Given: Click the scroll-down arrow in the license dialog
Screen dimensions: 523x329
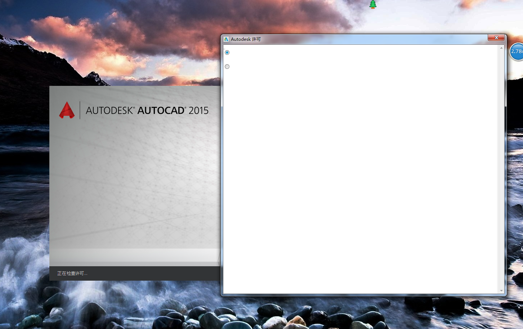Looking at the screenshot, I should 501,290.
